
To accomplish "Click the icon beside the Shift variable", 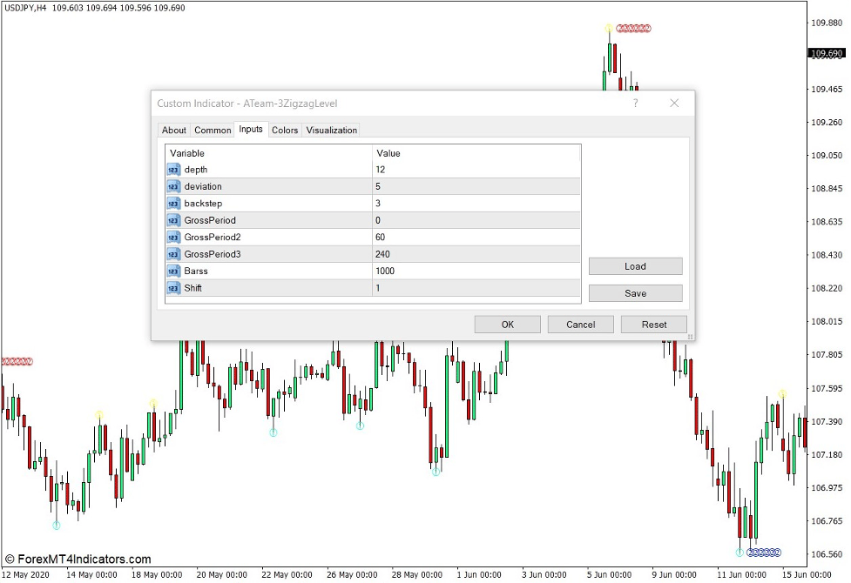I will coord(173,288).
